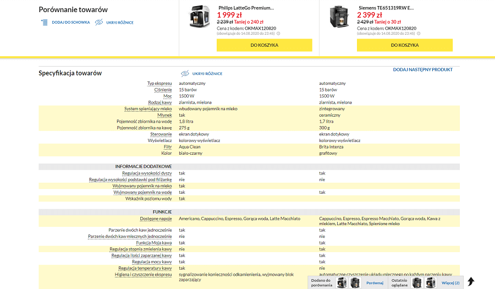This screenshot has height=289, width=495.
Task: Open the Philips LatteGo product image
Action: tap(199, 17)
